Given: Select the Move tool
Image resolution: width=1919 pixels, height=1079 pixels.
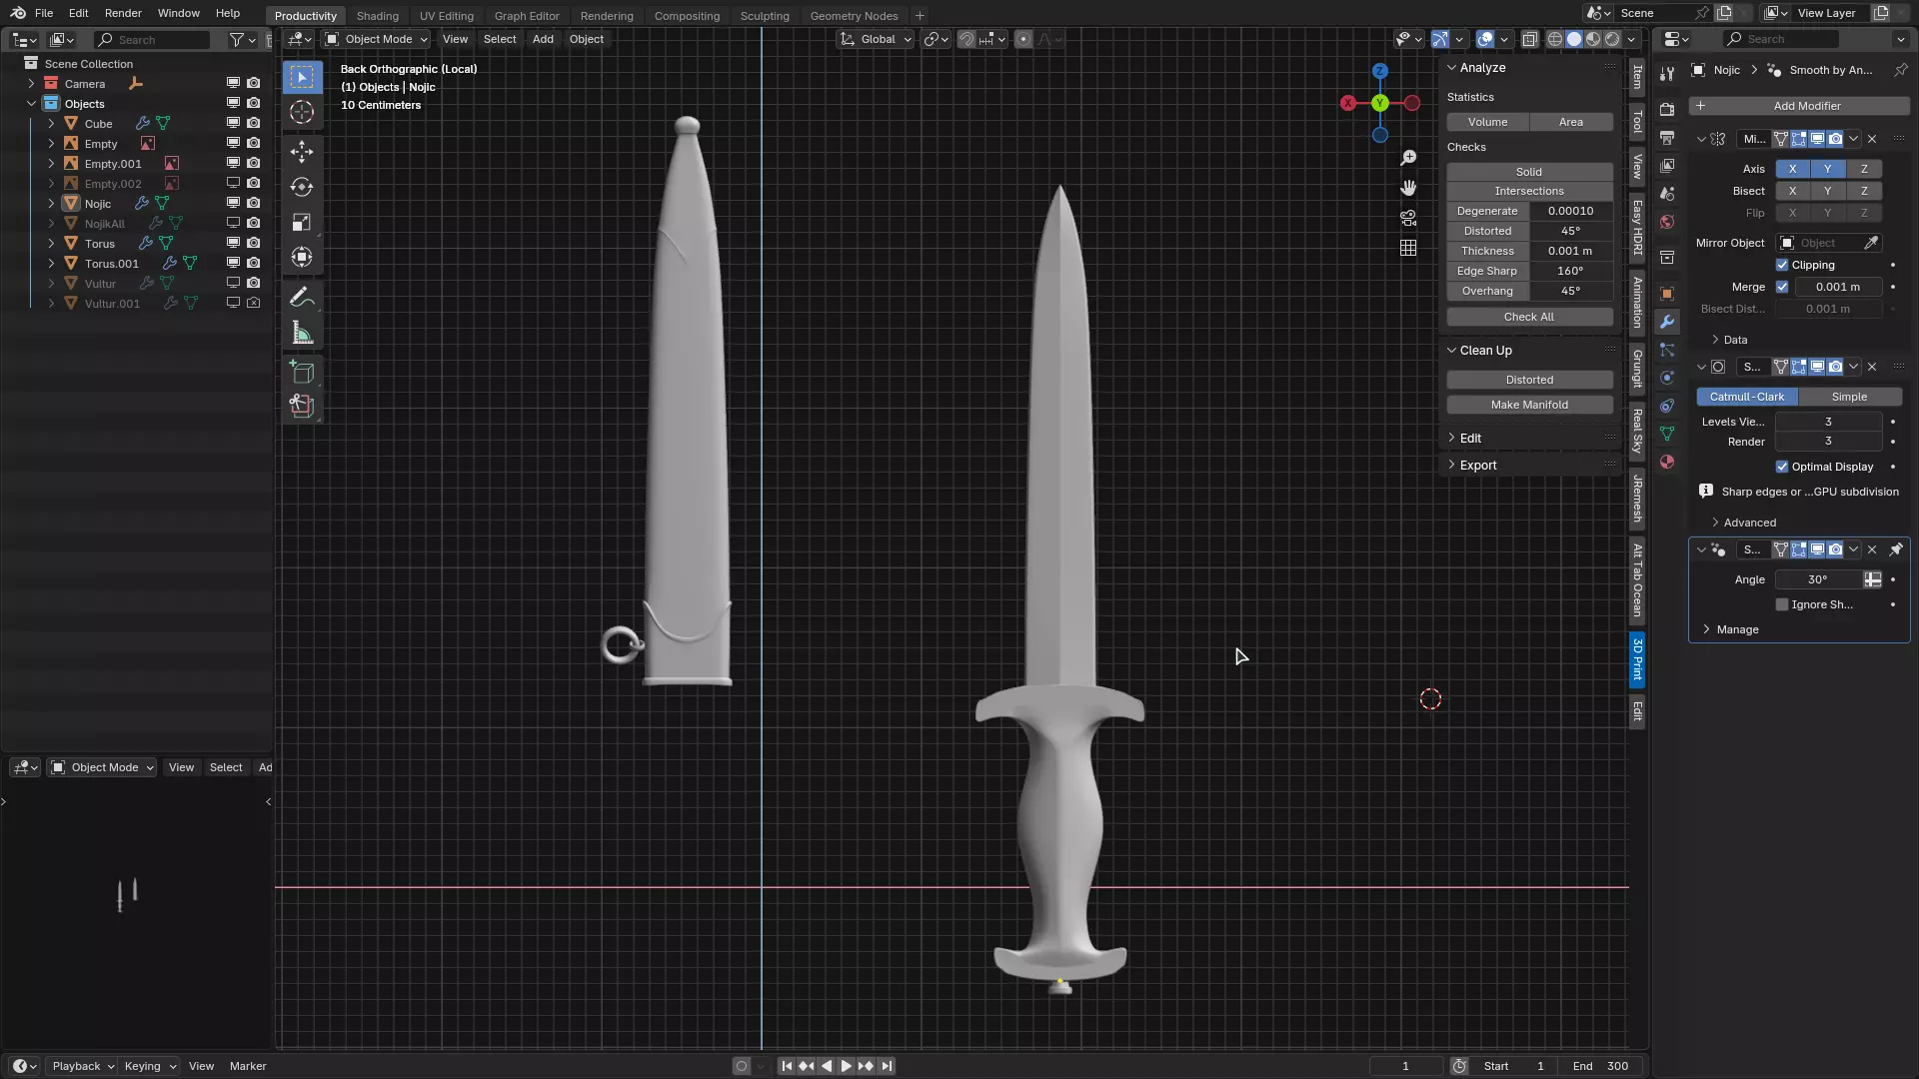Looking at the screenshot, I should (302, 152).
